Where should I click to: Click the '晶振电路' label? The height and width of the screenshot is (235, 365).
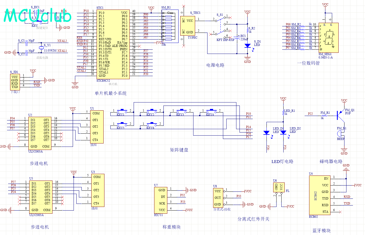(43, 58)
